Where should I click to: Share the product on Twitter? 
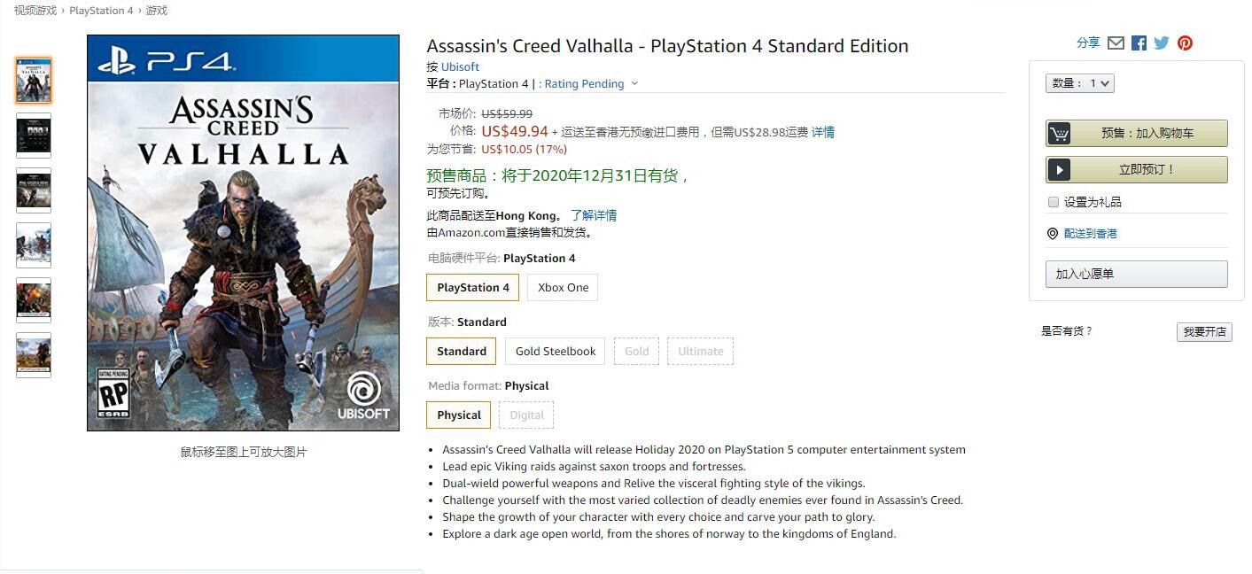click(1162, 43)
